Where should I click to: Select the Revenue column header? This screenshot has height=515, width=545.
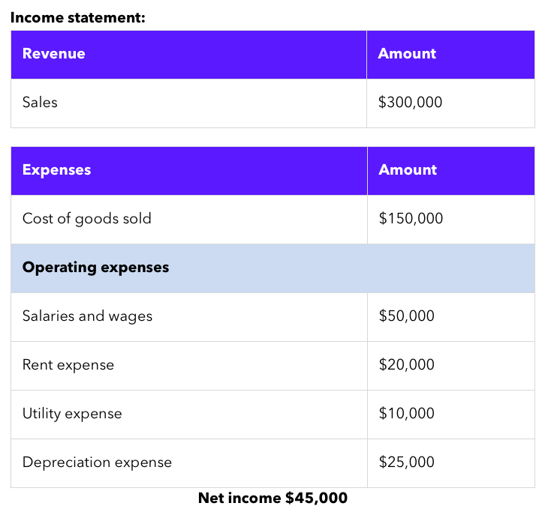click(54, 54)
